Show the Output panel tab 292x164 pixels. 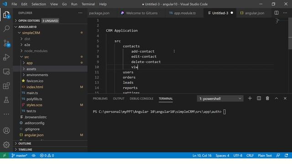coord(119,98)
